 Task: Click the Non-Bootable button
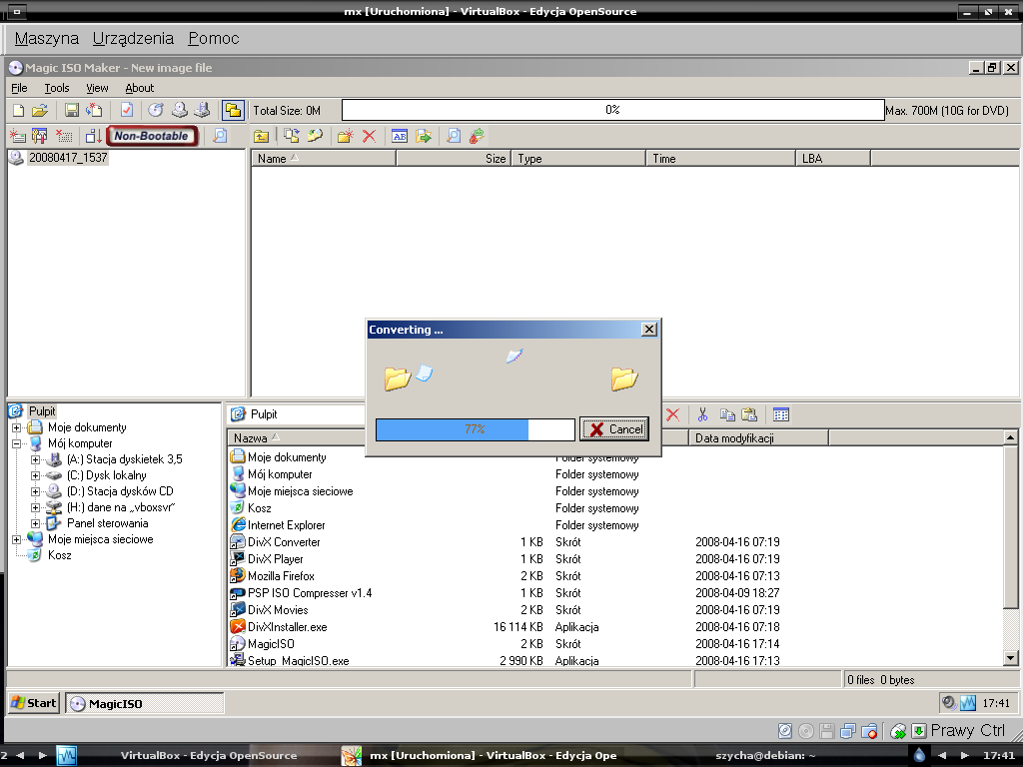[x=152, y=136]
